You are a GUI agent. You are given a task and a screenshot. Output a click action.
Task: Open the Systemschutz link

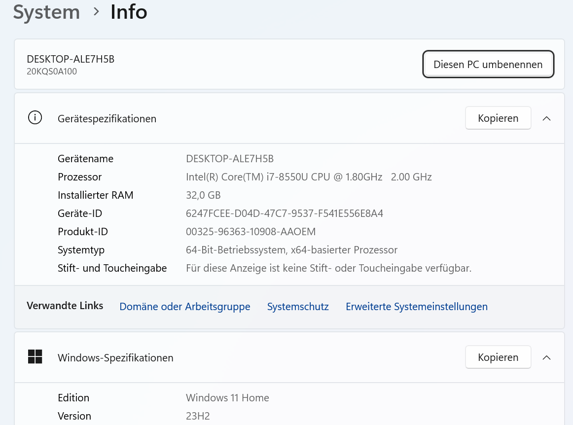[298, 306]
